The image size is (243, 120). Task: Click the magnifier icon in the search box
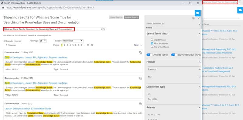tap(104, 29)
